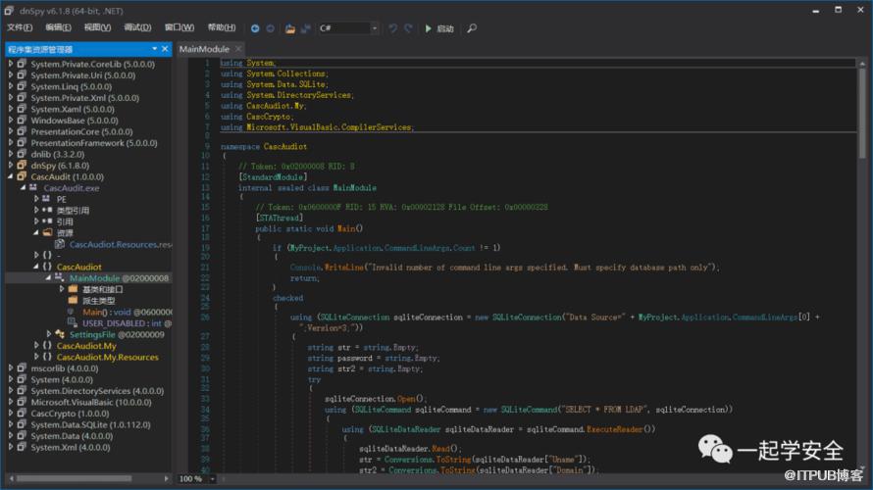Image resolution: width=873 pixels, height=490 pixels.
Task: Select the 引用 tree node
Action: click(65, 221)
